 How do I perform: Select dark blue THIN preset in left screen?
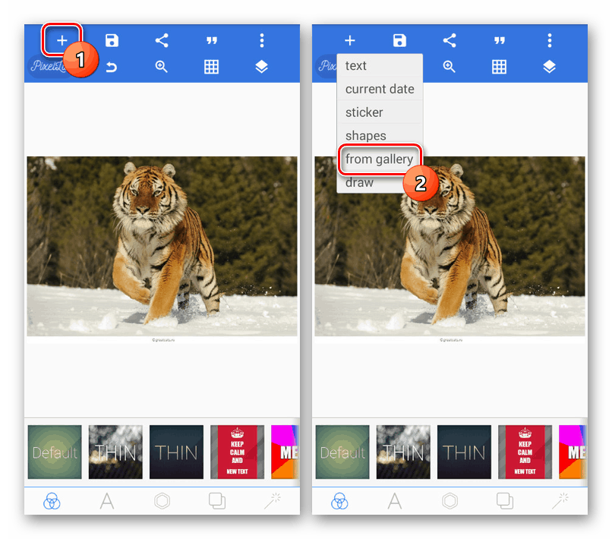pos(176,452)
